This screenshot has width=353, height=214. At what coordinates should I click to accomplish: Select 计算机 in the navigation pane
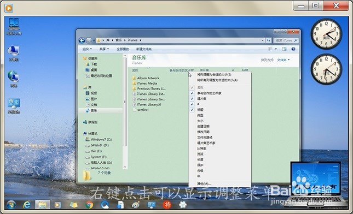(90, 134)
